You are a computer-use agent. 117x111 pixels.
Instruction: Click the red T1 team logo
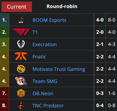click(x=21, y=32)
